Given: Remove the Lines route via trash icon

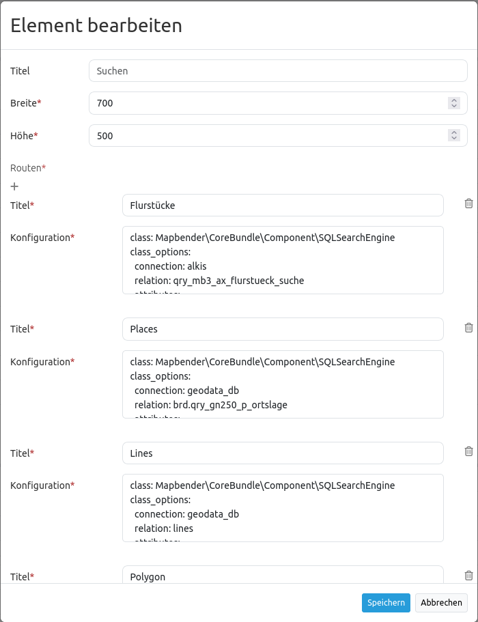Looking at the screenshot, I should pyautogui.click(x=468, y=451).
